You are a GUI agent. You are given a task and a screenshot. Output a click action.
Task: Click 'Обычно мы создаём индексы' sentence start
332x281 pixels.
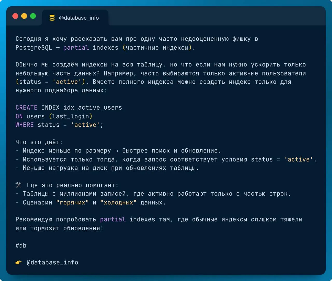coord(61,65)
